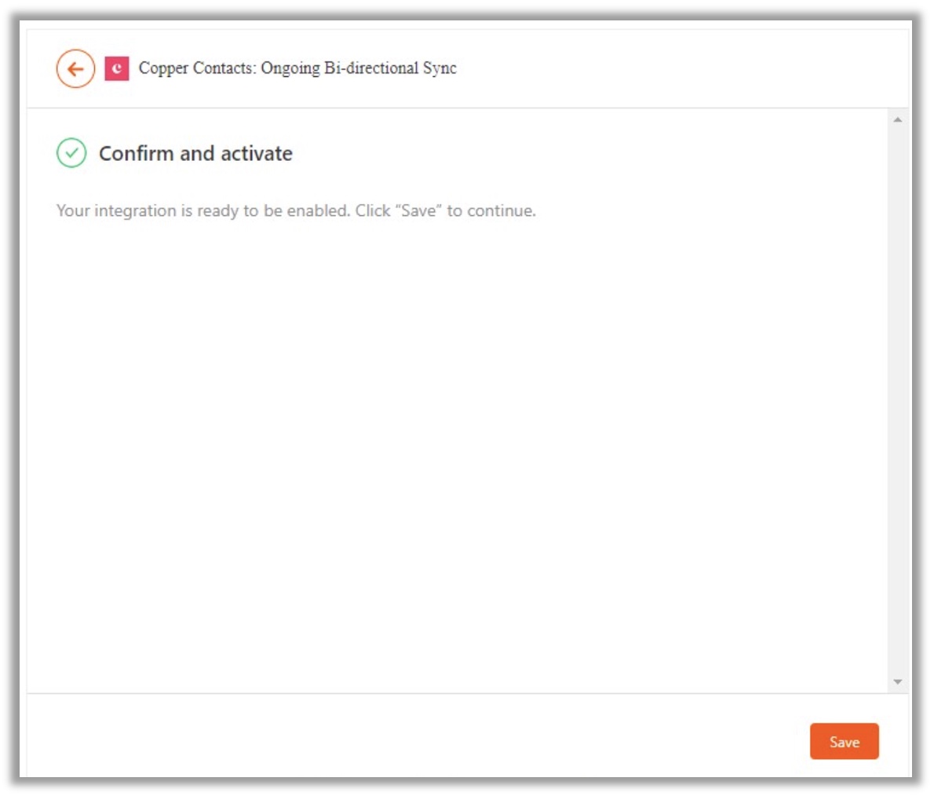Go back using the orange arrow icon
The height and width of the screenshot is (796, 934).
(75, 69)
